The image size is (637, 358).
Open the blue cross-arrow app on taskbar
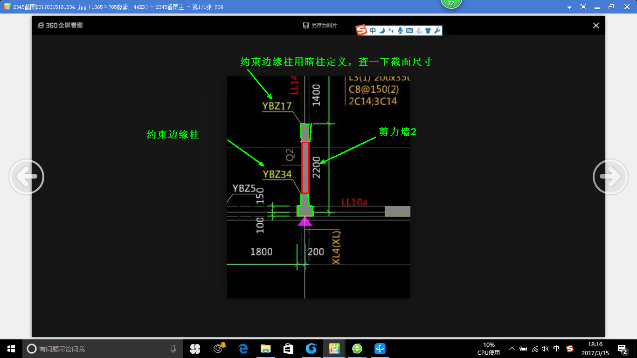[x=380, y=349]
